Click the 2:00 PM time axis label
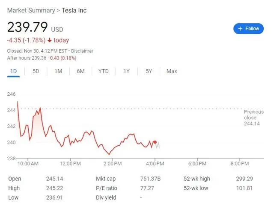 click(x=113, y=164)
